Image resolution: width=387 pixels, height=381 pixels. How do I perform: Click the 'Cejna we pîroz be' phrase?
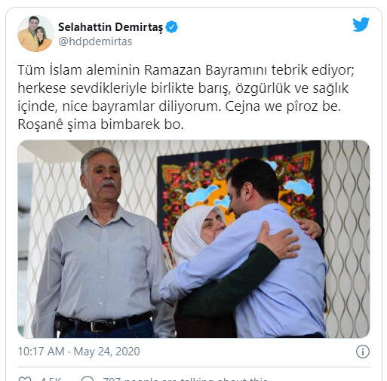coord(283,106)
